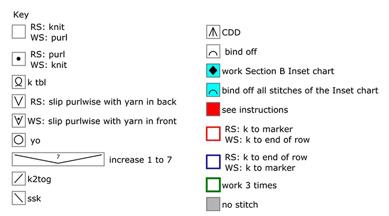This screenshot has height=216, width=389.
Task: Click the purl dot symbol box
Action: point(19,59)
